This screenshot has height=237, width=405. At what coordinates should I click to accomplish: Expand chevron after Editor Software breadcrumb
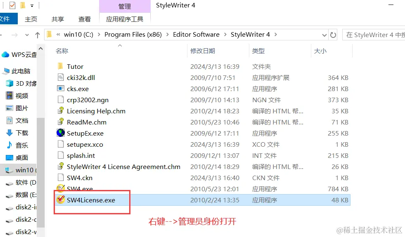(x=225, y=35)
